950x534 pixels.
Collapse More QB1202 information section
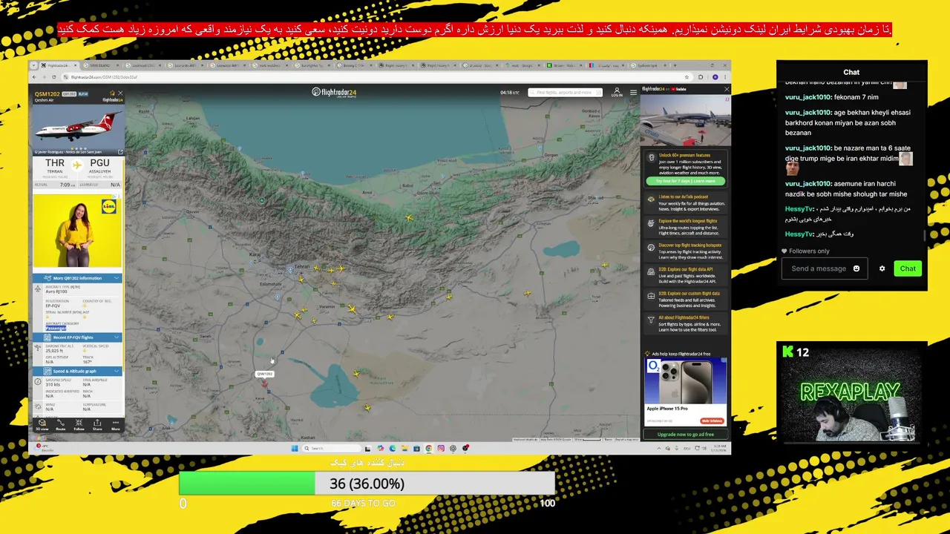point(77,278)
